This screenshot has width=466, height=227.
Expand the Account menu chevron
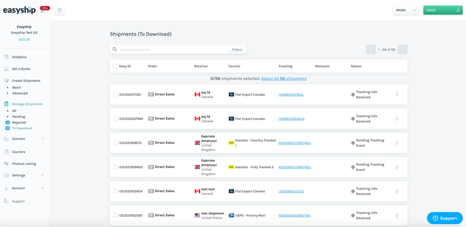tap(42, 188)
